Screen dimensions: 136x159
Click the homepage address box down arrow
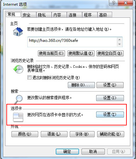(119, 44)
